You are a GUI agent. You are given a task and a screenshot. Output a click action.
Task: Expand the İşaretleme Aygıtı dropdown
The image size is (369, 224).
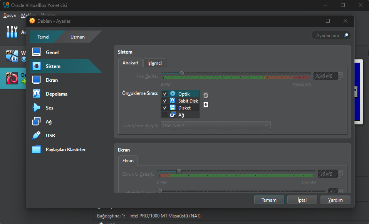[216, 125]
